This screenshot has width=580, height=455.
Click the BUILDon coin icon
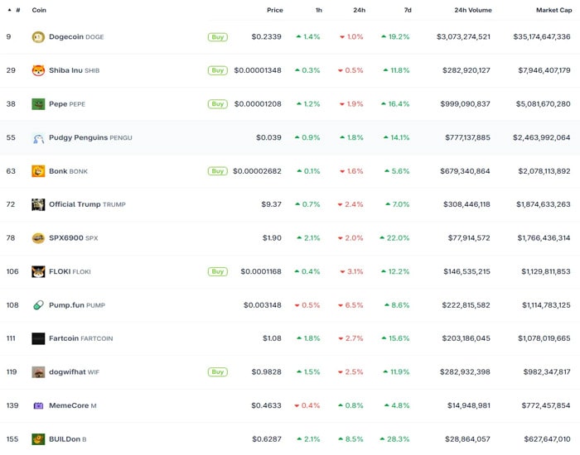[38, 439]
